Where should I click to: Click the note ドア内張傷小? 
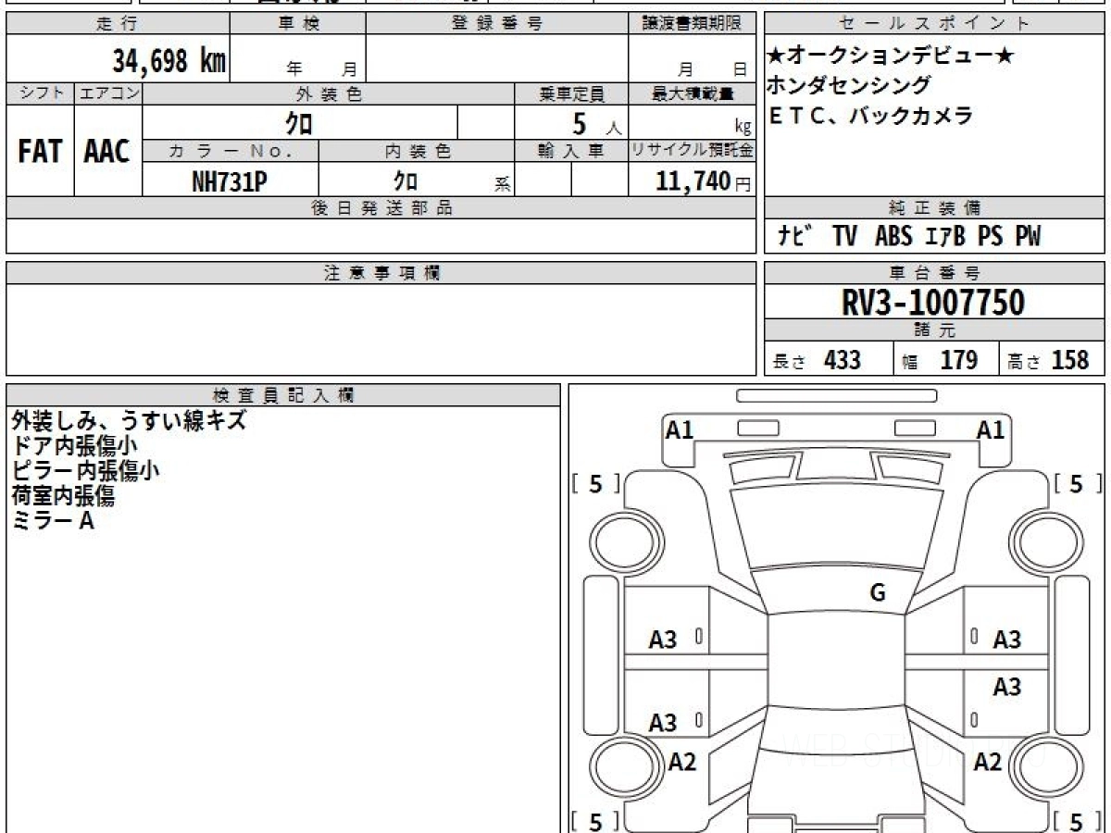(x=75, y=445)
